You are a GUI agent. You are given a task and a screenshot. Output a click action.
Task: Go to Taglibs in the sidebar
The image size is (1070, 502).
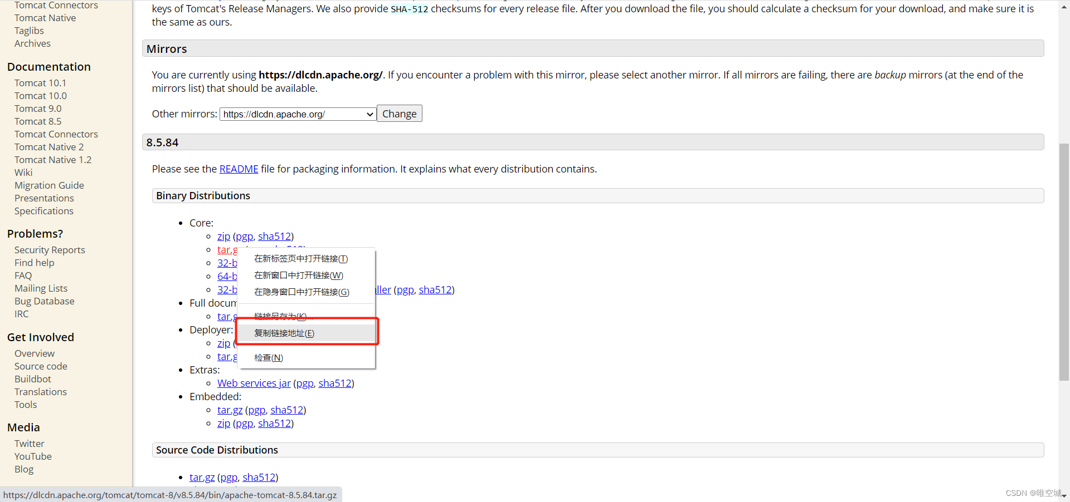pos(29,31)
